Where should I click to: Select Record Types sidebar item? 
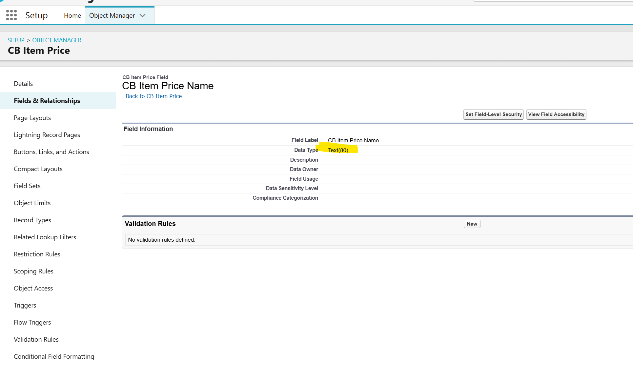tap(32, 220)
